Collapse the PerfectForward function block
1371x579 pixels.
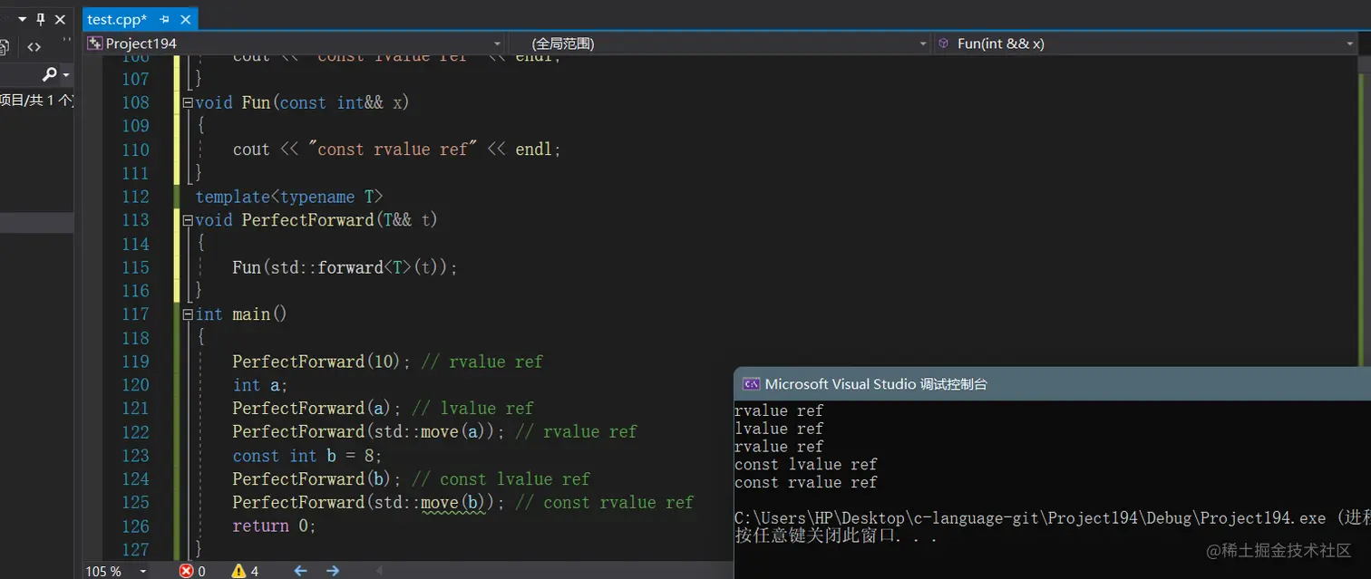(x=188, y=220)
